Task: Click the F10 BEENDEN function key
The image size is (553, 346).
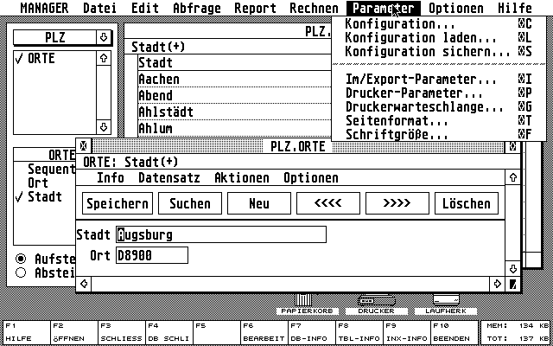Action: [x=454, y=332]
